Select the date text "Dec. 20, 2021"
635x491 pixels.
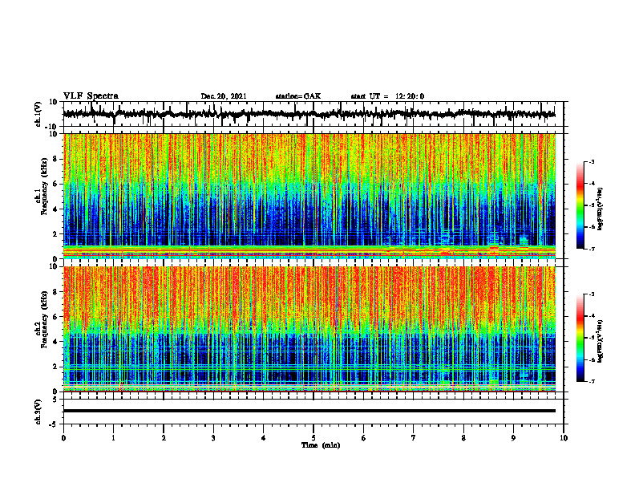pos(224,96)
